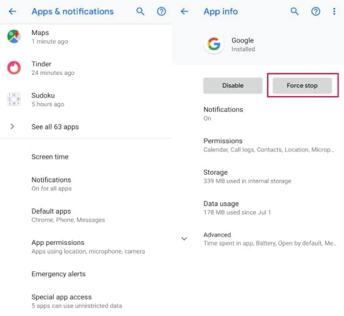Open Default apps setting
This screenshot has height=316, width=344.
[86, 215]
